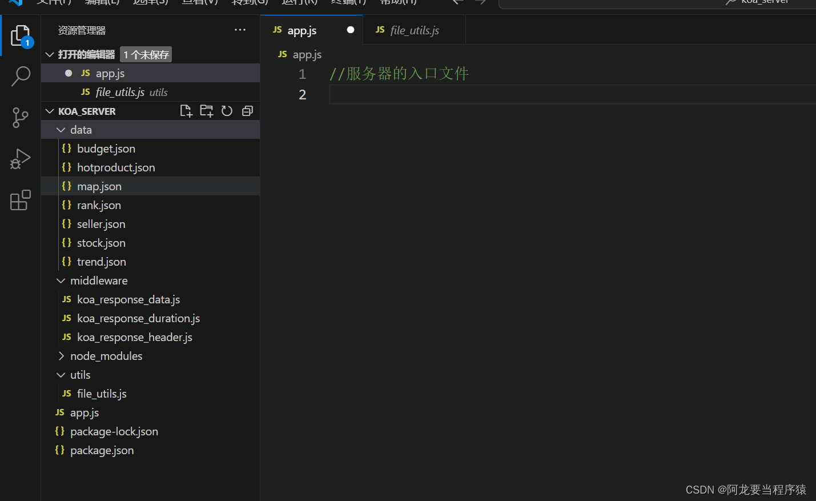Open explorer more actions ellipsis menu
Screen dimensions: 816x501
pyautogui.click(x=240, y=30)
